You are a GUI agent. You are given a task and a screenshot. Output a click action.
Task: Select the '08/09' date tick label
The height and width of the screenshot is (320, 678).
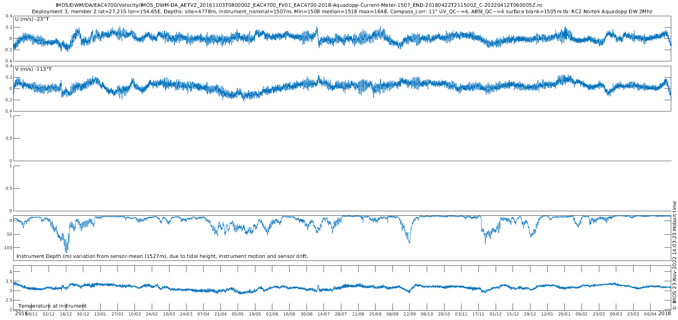pyautogui.click(x=392, y=314)
